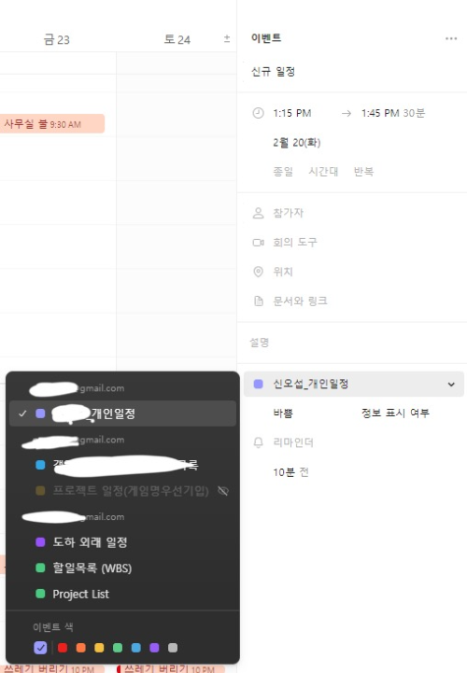Pick the red event color swatch
Viewport: 467px width, 673px height.
tap(63, 648)
